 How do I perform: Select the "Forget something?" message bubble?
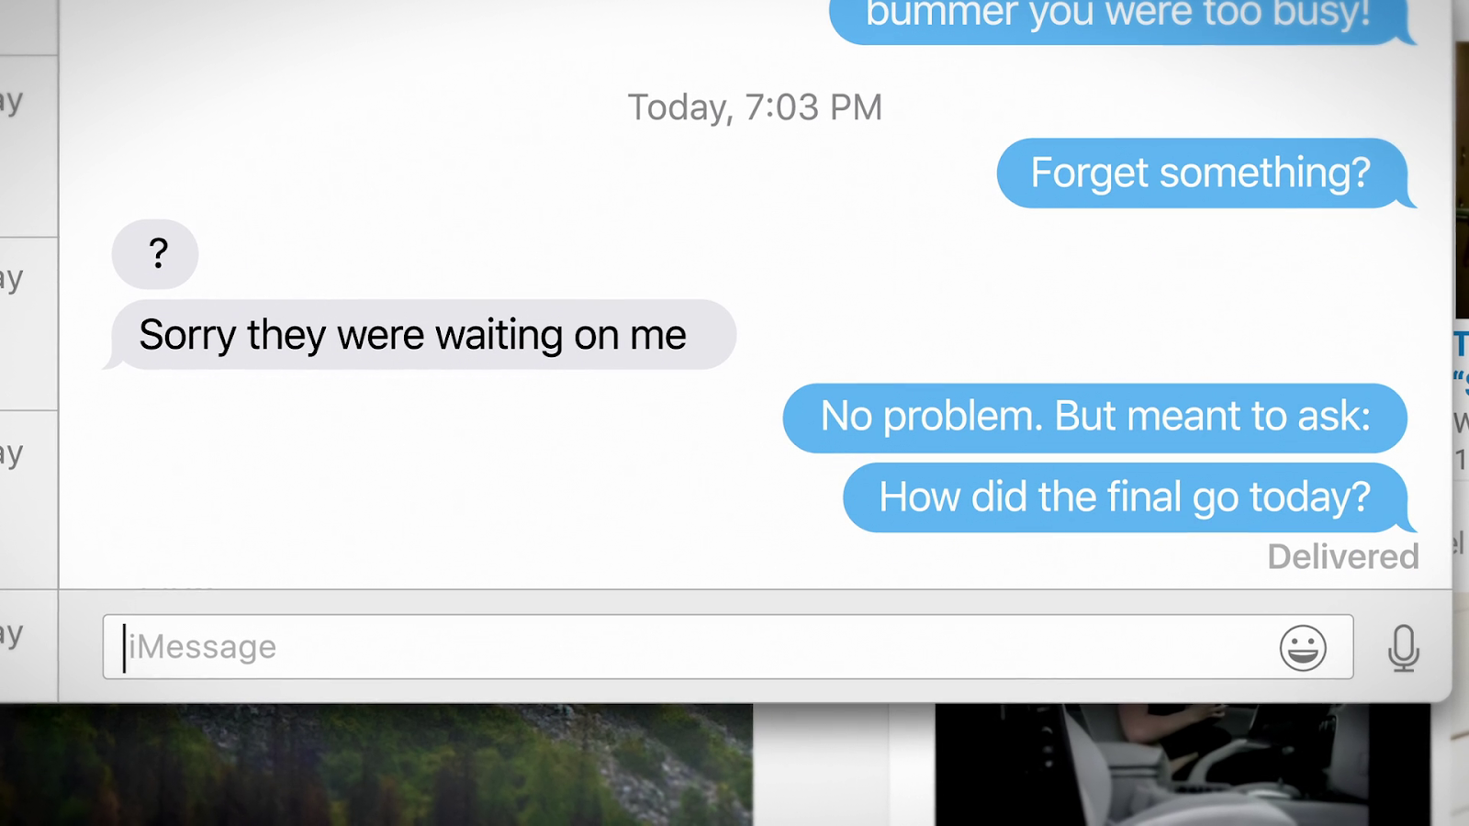point(1206,173)
